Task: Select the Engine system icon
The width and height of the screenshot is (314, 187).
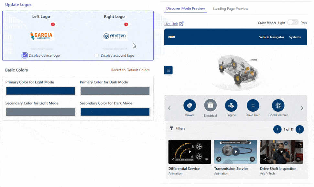Action: click(x=231, y=105)
